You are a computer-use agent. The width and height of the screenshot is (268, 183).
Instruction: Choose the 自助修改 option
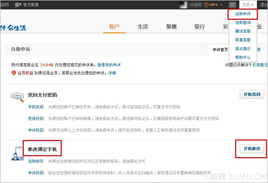[36, 161]
